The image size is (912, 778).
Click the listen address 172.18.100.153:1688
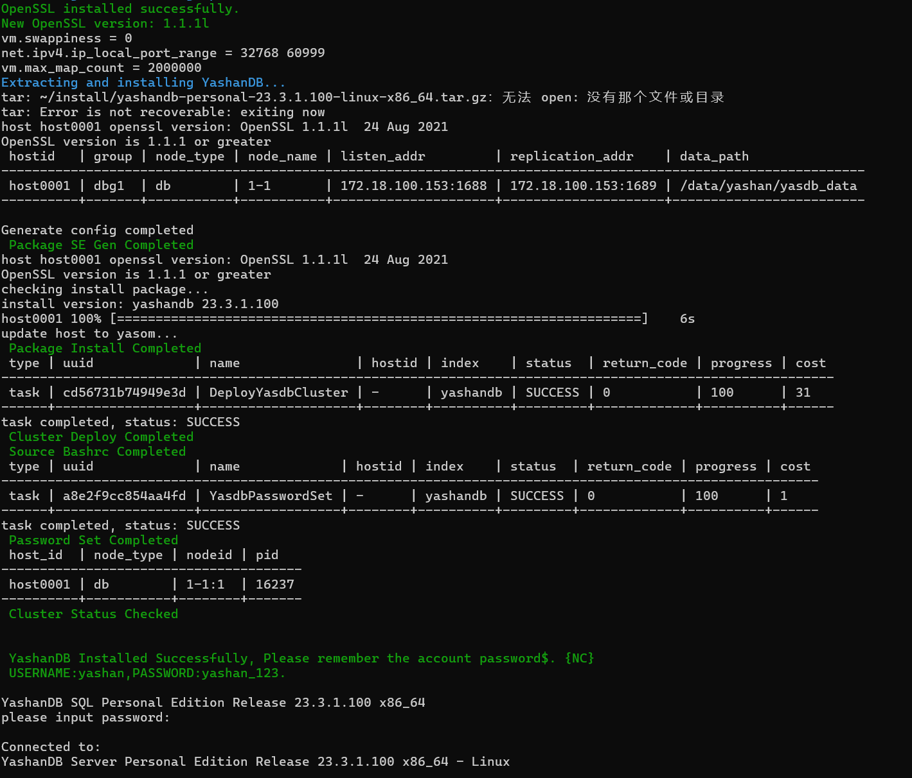414,186
